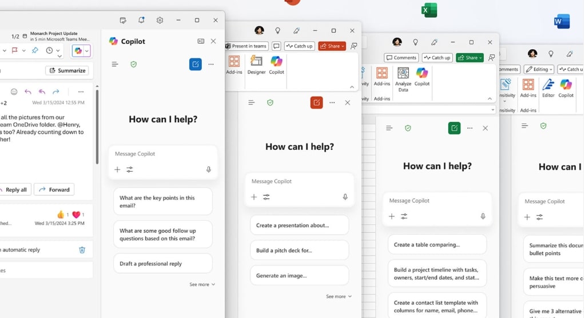Select 'Create a presentation about...' suggestion
Image resolution: width=585 pixels, height=318 pixels.
[300, 225]
